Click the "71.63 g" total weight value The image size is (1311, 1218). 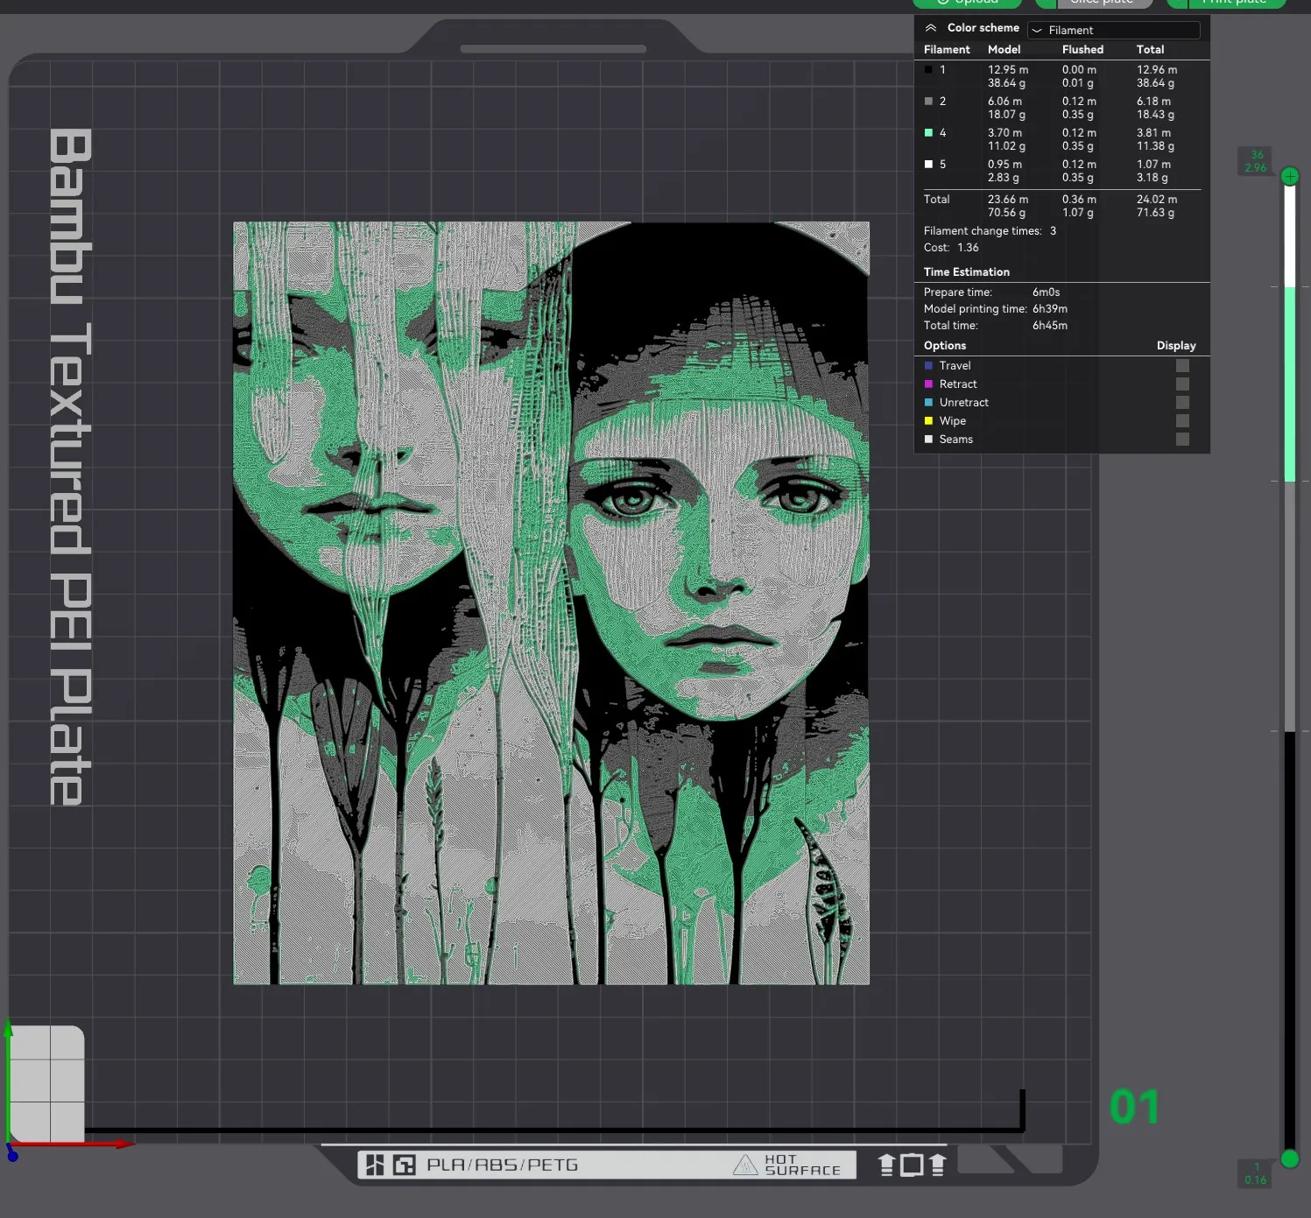pos(1155,213)
